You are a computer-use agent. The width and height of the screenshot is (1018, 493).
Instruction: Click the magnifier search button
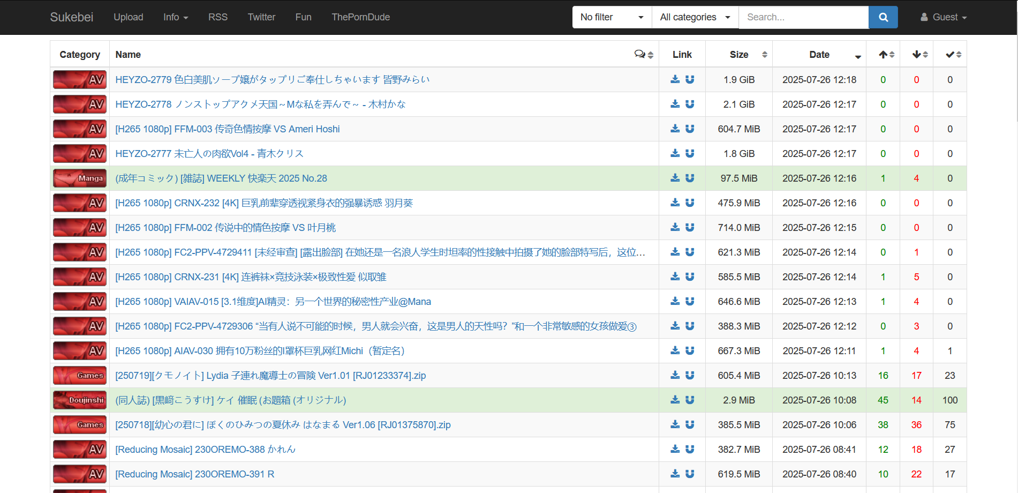click(x=883, y=17)
